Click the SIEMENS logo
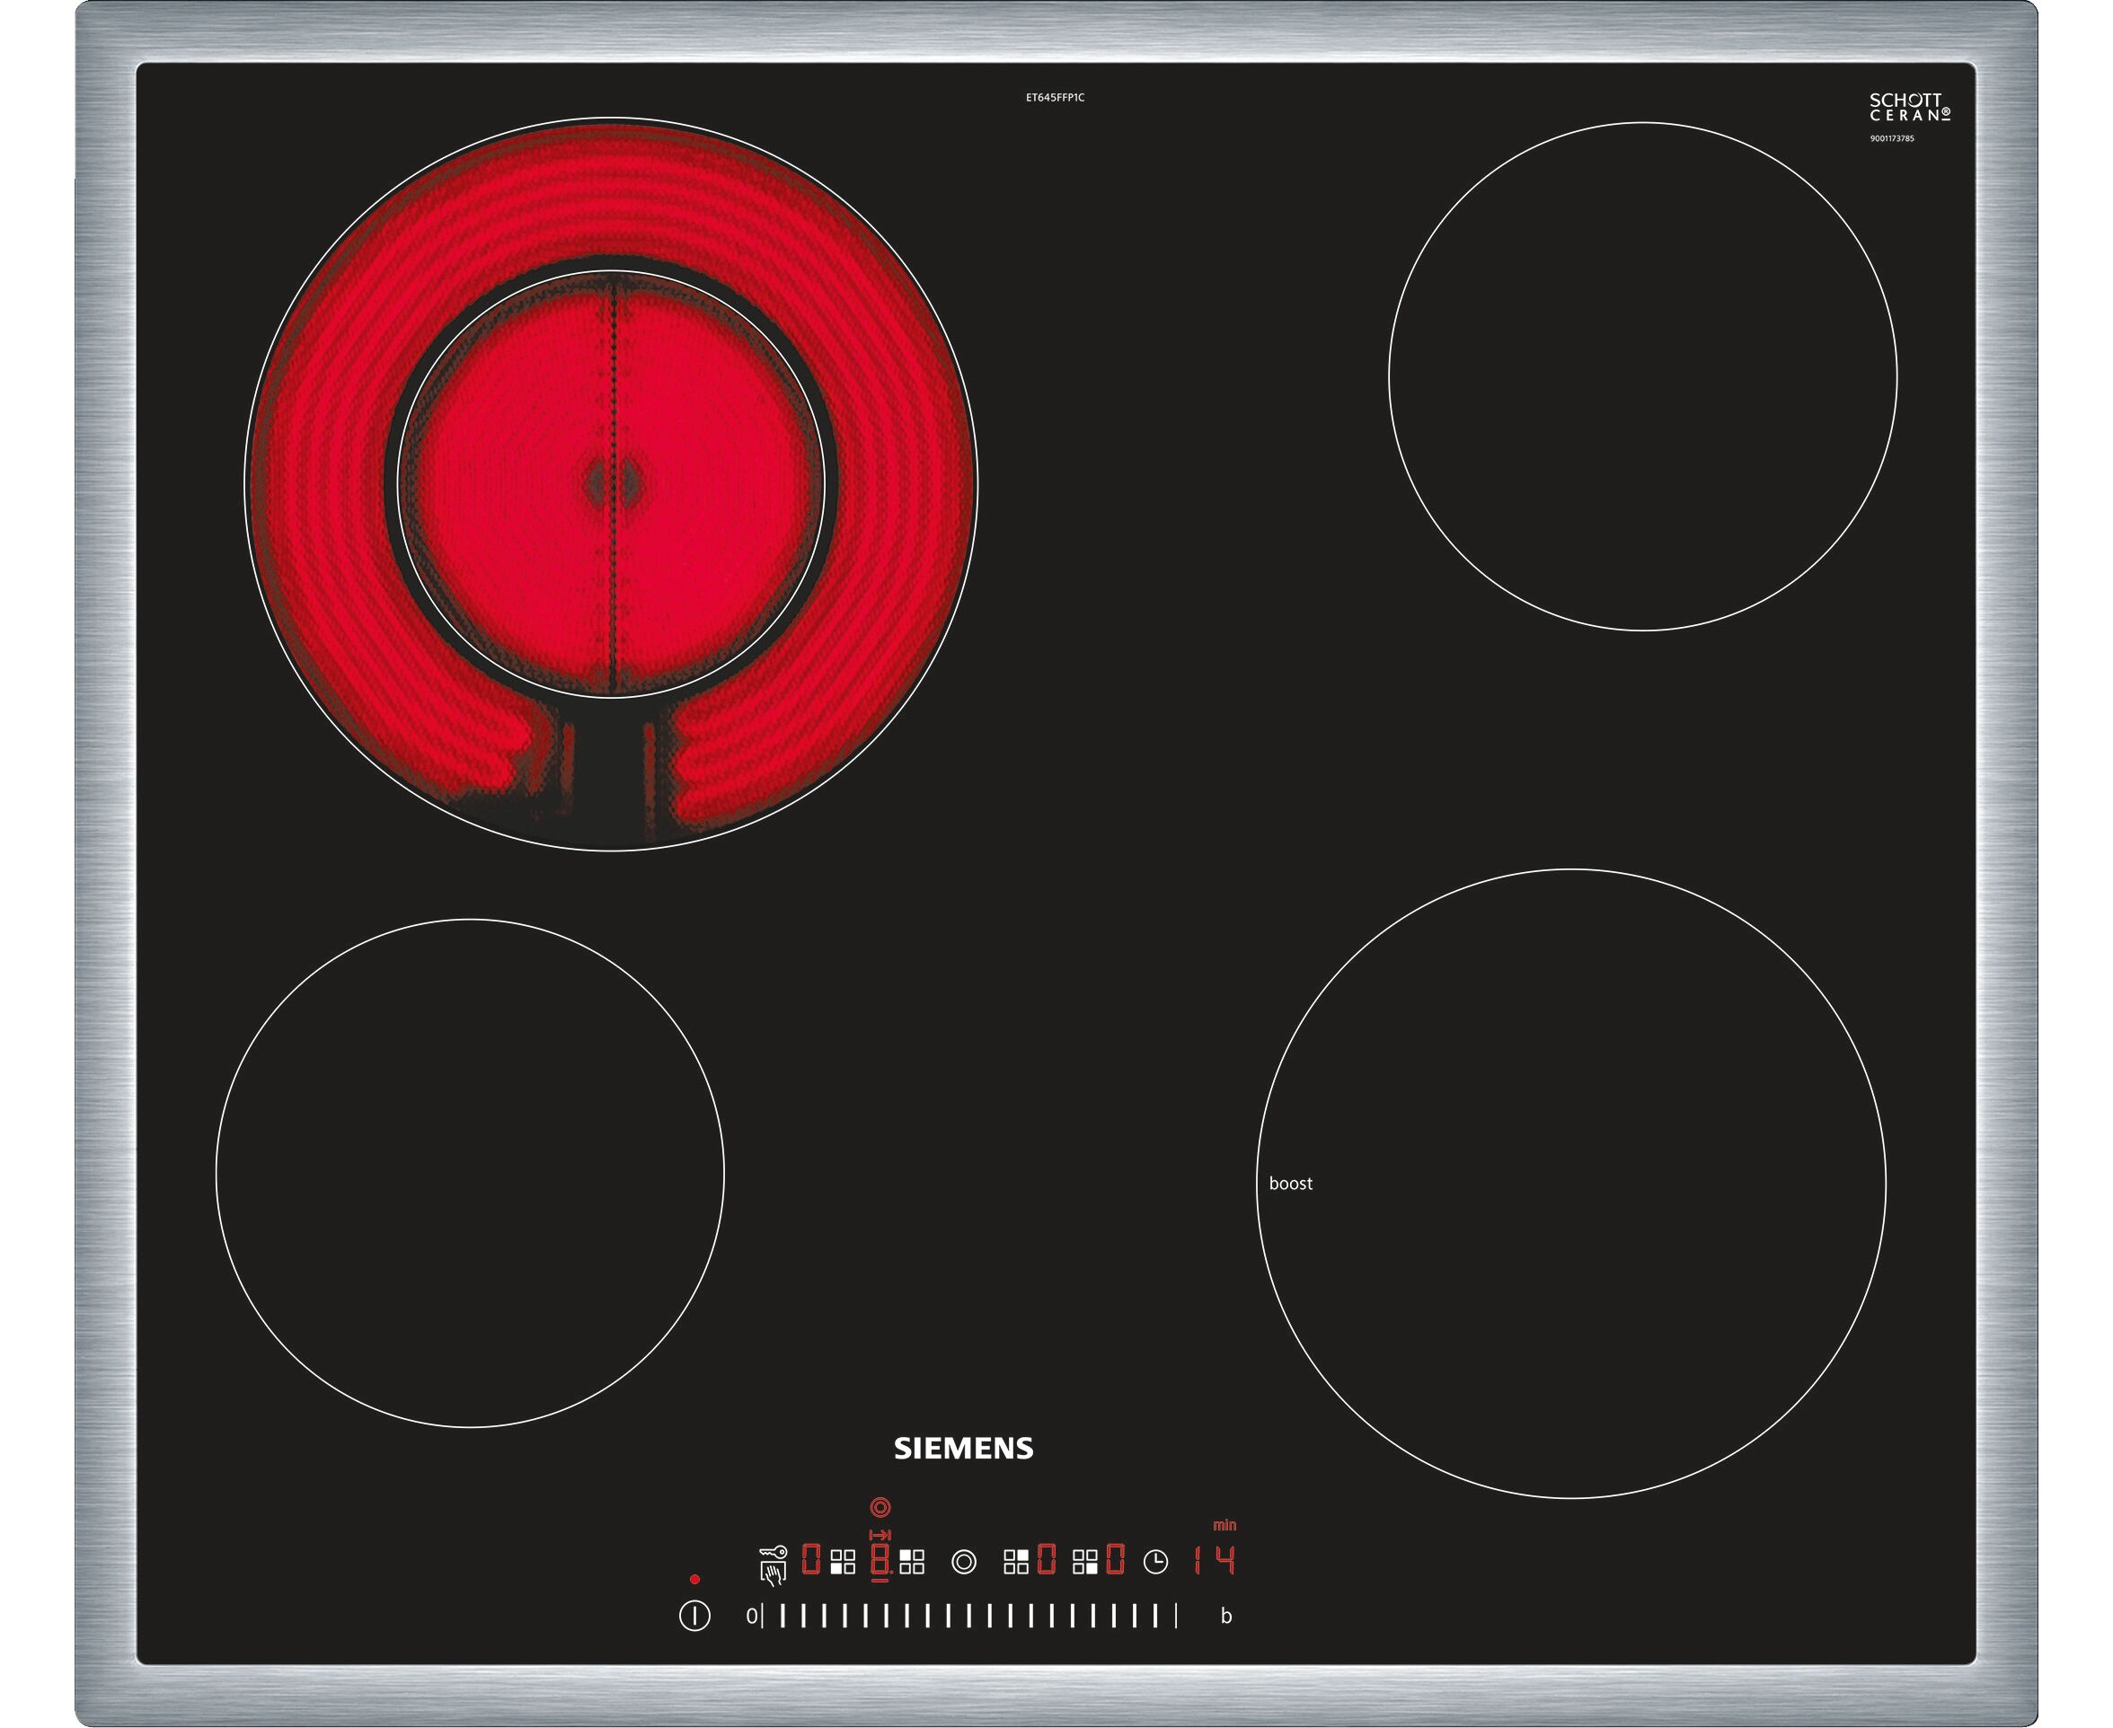The height and width of the screenshot is (1728, 2113). click(964, 1449)
